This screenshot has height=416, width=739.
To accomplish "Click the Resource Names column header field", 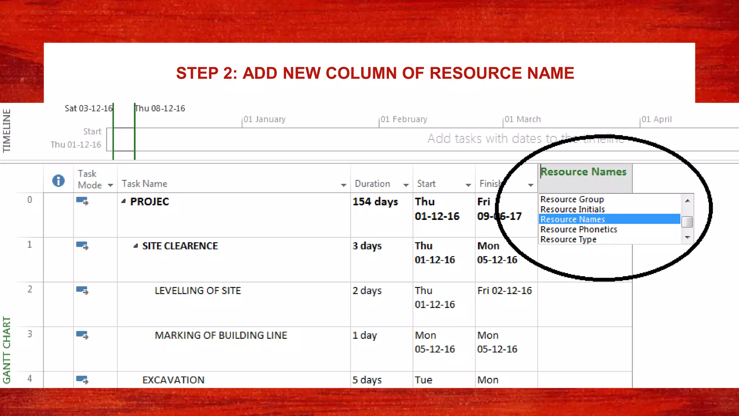I will tap(585, 178).
